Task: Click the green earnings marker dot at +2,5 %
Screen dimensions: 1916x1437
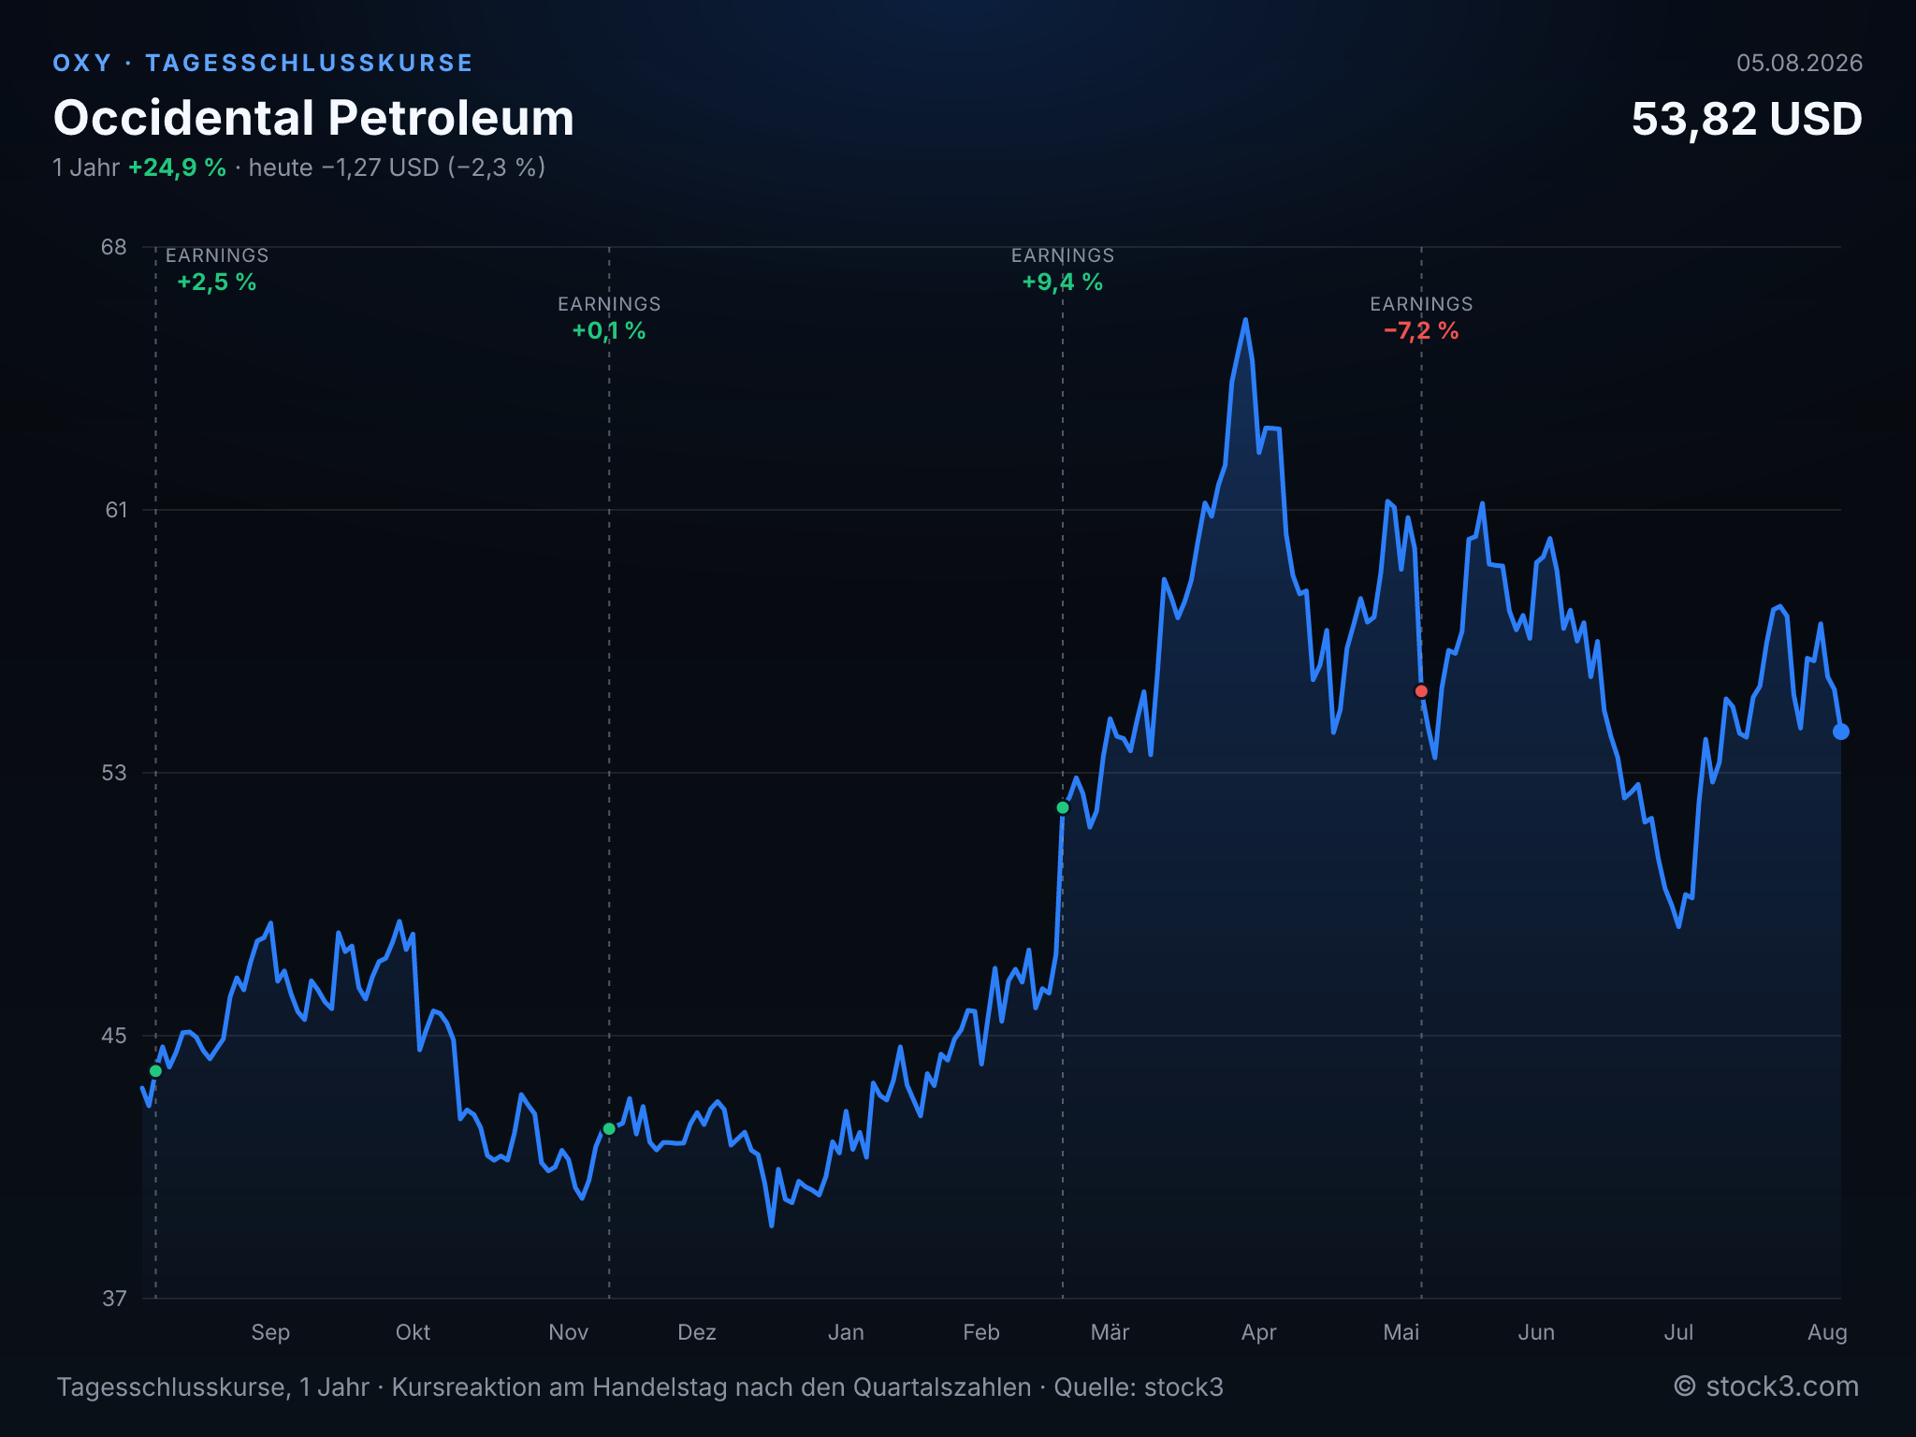Action: 155,1071
